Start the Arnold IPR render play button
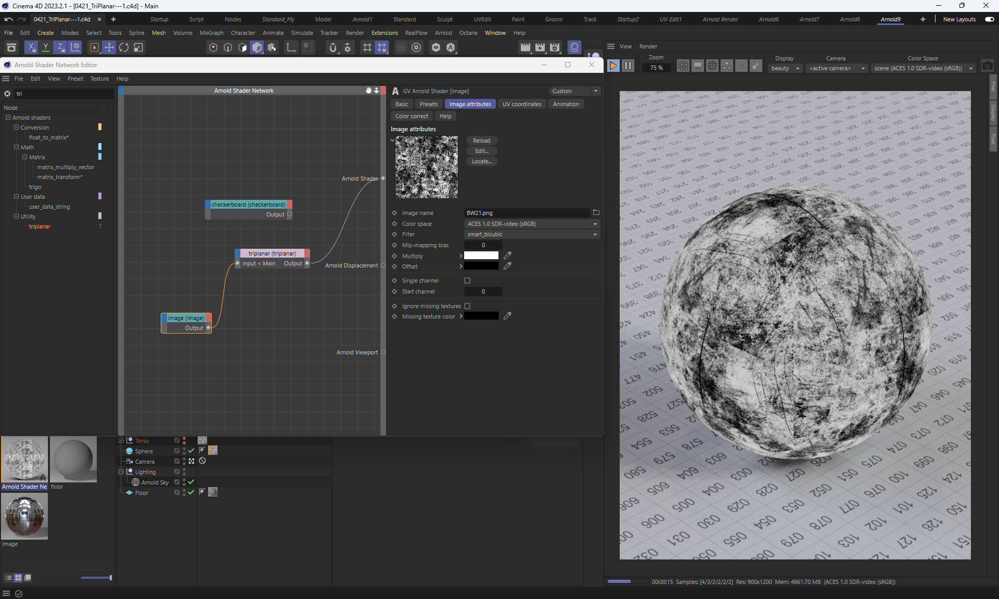 (613, 66)
